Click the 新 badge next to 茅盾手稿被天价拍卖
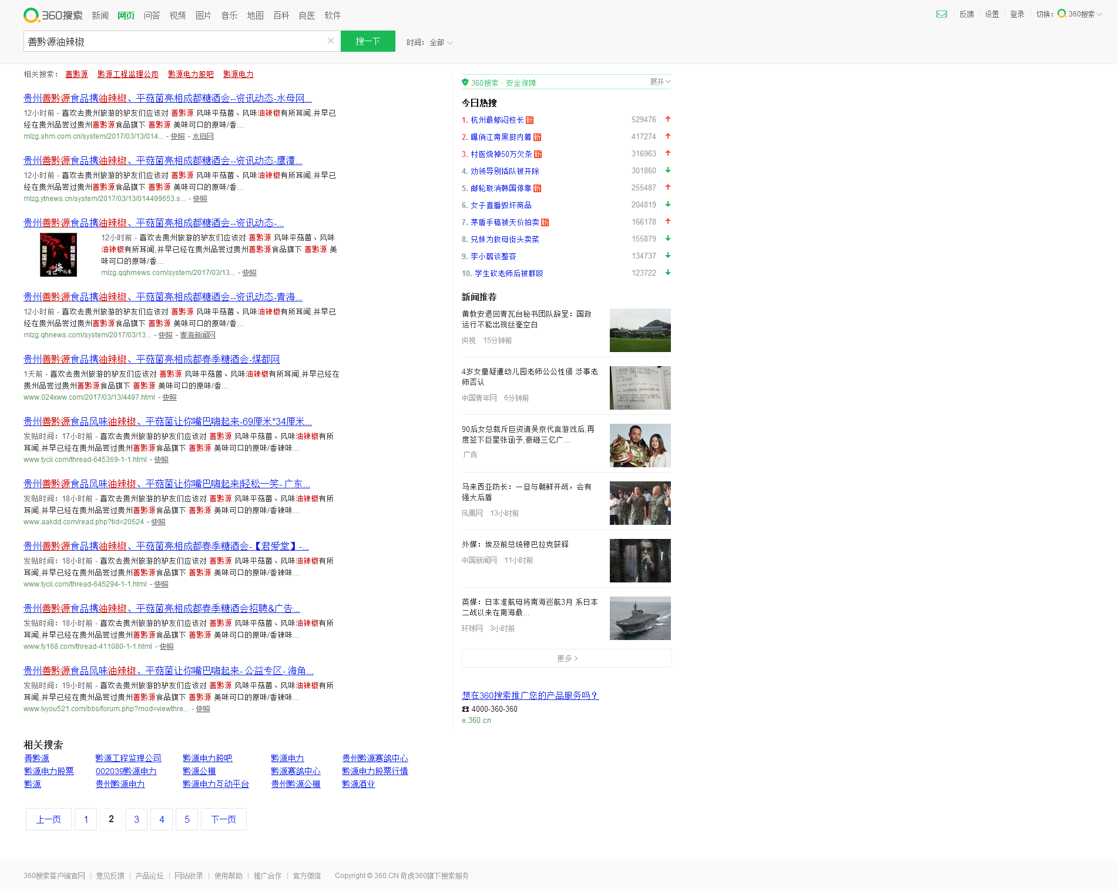The width and height of the screenshot is (1118, 891). (x=545, y=222)
